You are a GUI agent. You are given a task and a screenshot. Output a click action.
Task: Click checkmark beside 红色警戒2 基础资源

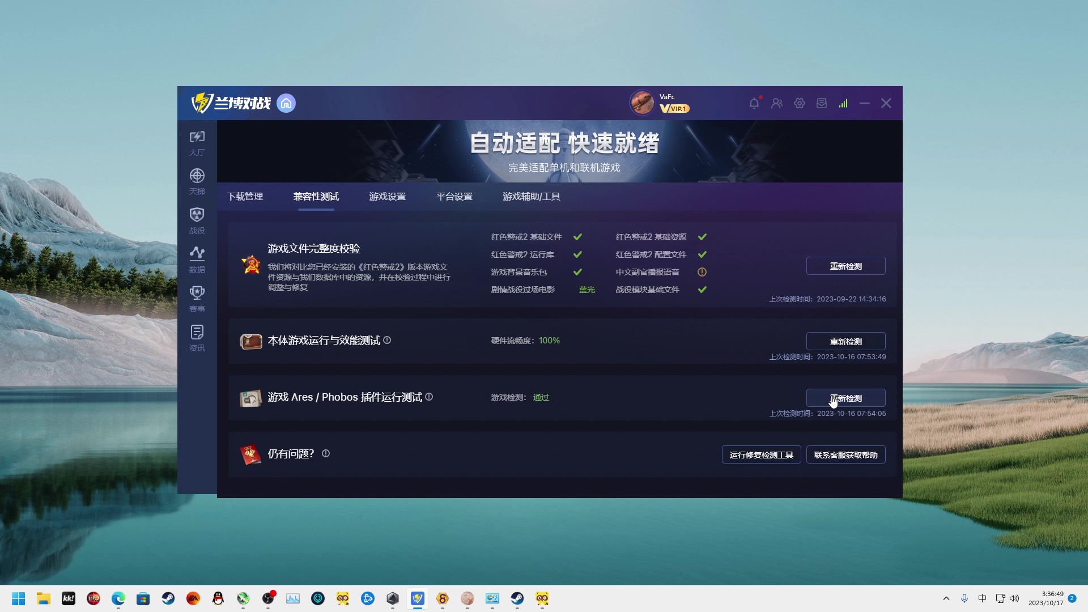pyautogui.click(x=702, y=237)
